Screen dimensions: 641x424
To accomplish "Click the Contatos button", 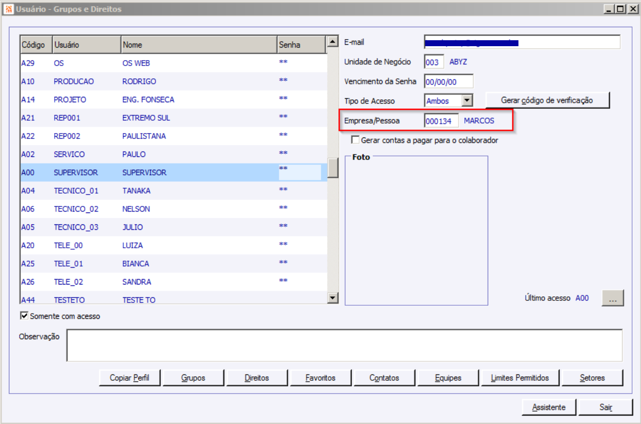I will (x=384, y=378).
